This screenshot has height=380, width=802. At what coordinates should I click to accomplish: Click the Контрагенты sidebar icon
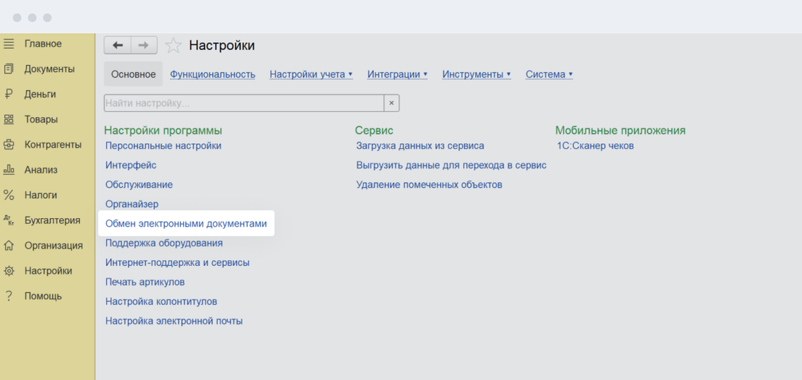click(x=9, y=145)
